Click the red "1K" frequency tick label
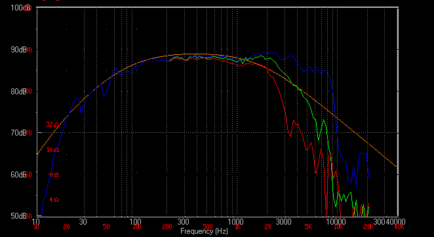This screenshot has height=237, width=434. [238, 227]
